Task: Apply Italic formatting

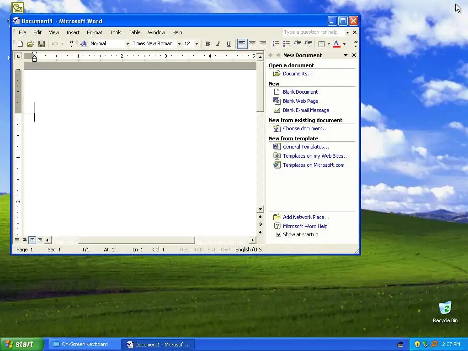Action: click(x=218, y=44)
